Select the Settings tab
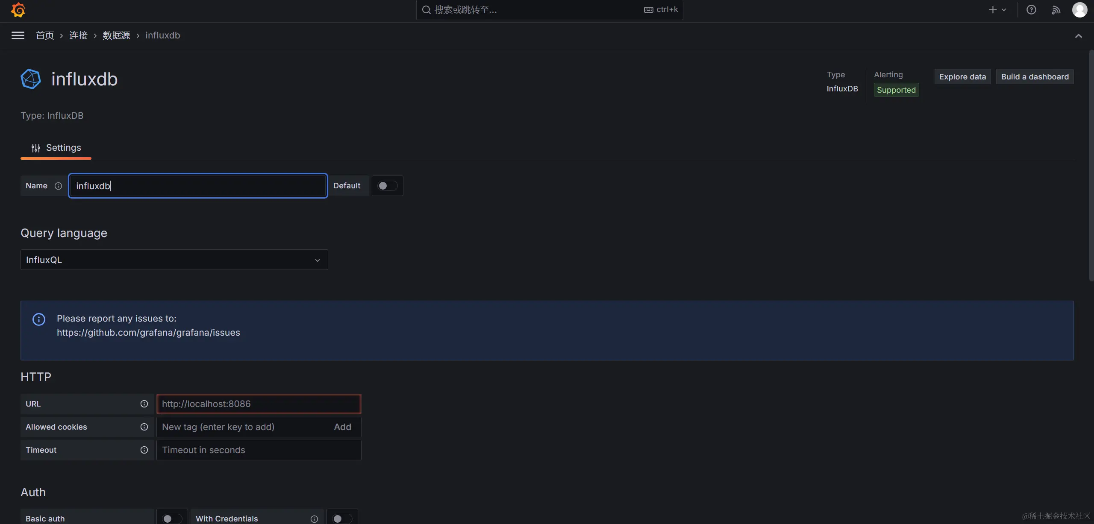This screenshot has height=524, width=1094. [56, 148]
